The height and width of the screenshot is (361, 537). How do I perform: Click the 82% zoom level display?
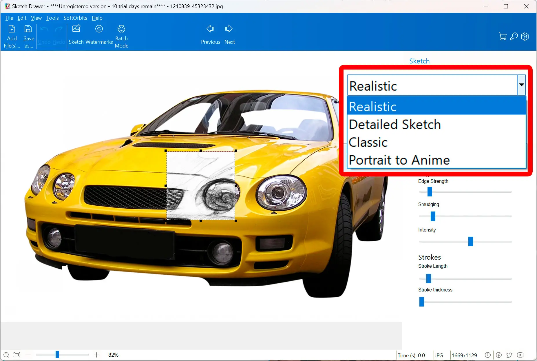[x=114, y=355]
